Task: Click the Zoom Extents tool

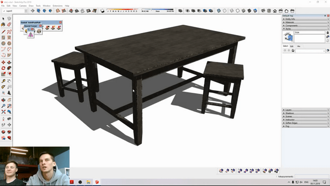Action: click(x=4, y=112)
